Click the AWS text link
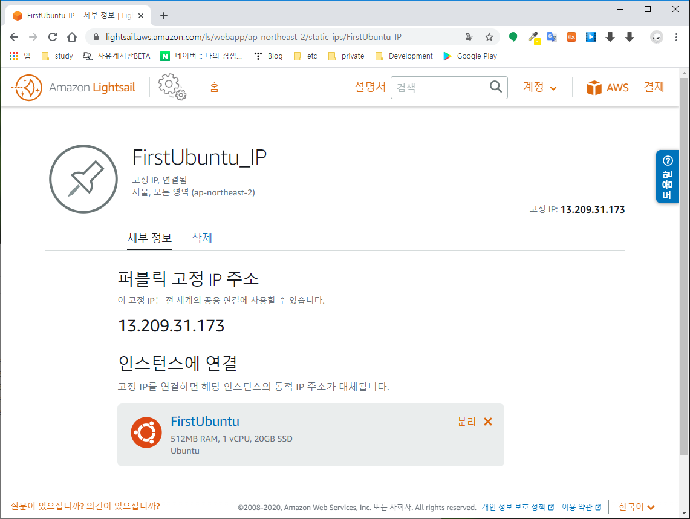The height and width of the screenshot is (519, 690). coord(617,88)
